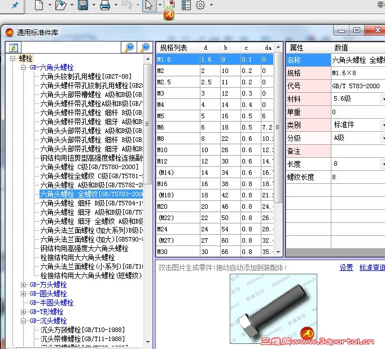This screenshot has height=349, width=385.
Task: Click the b column header
Action: (225, 48)
